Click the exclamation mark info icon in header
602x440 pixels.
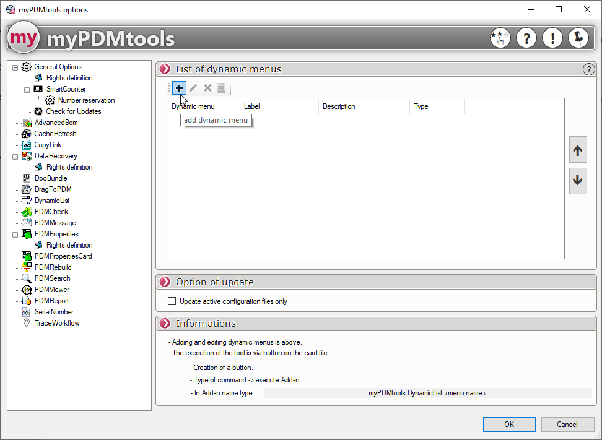tap(552, 38)
